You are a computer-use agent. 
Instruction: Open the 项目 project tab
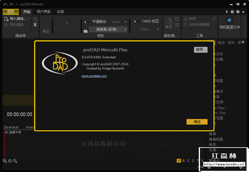pyautogui.click(x=11, y=12)
